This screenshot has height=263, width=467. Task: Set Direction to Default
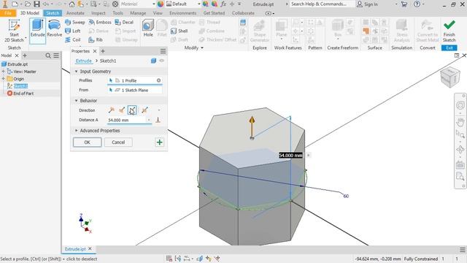pos(112,110)
